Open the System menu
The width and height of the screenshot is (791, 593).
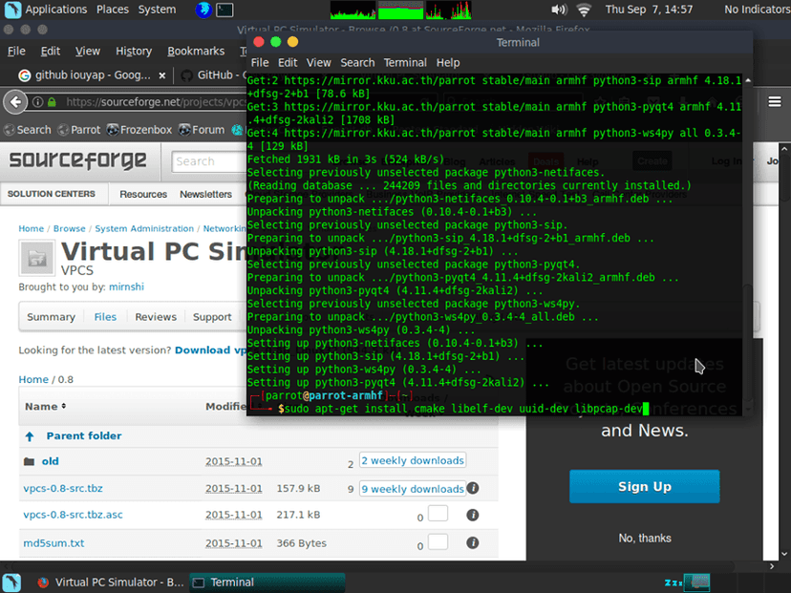[157, 10]
